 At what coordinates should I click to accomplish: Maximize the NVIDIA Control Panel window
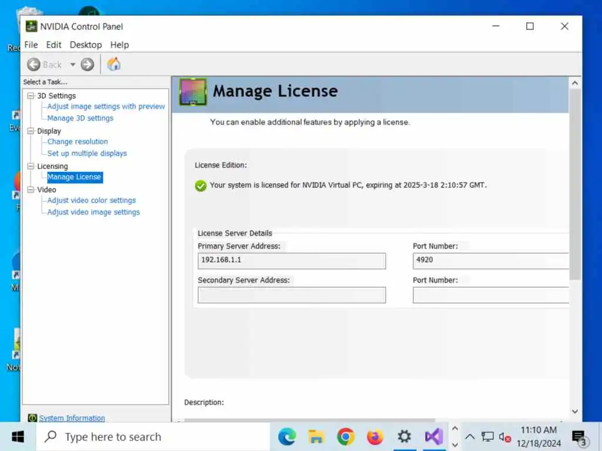click(530, 26)
